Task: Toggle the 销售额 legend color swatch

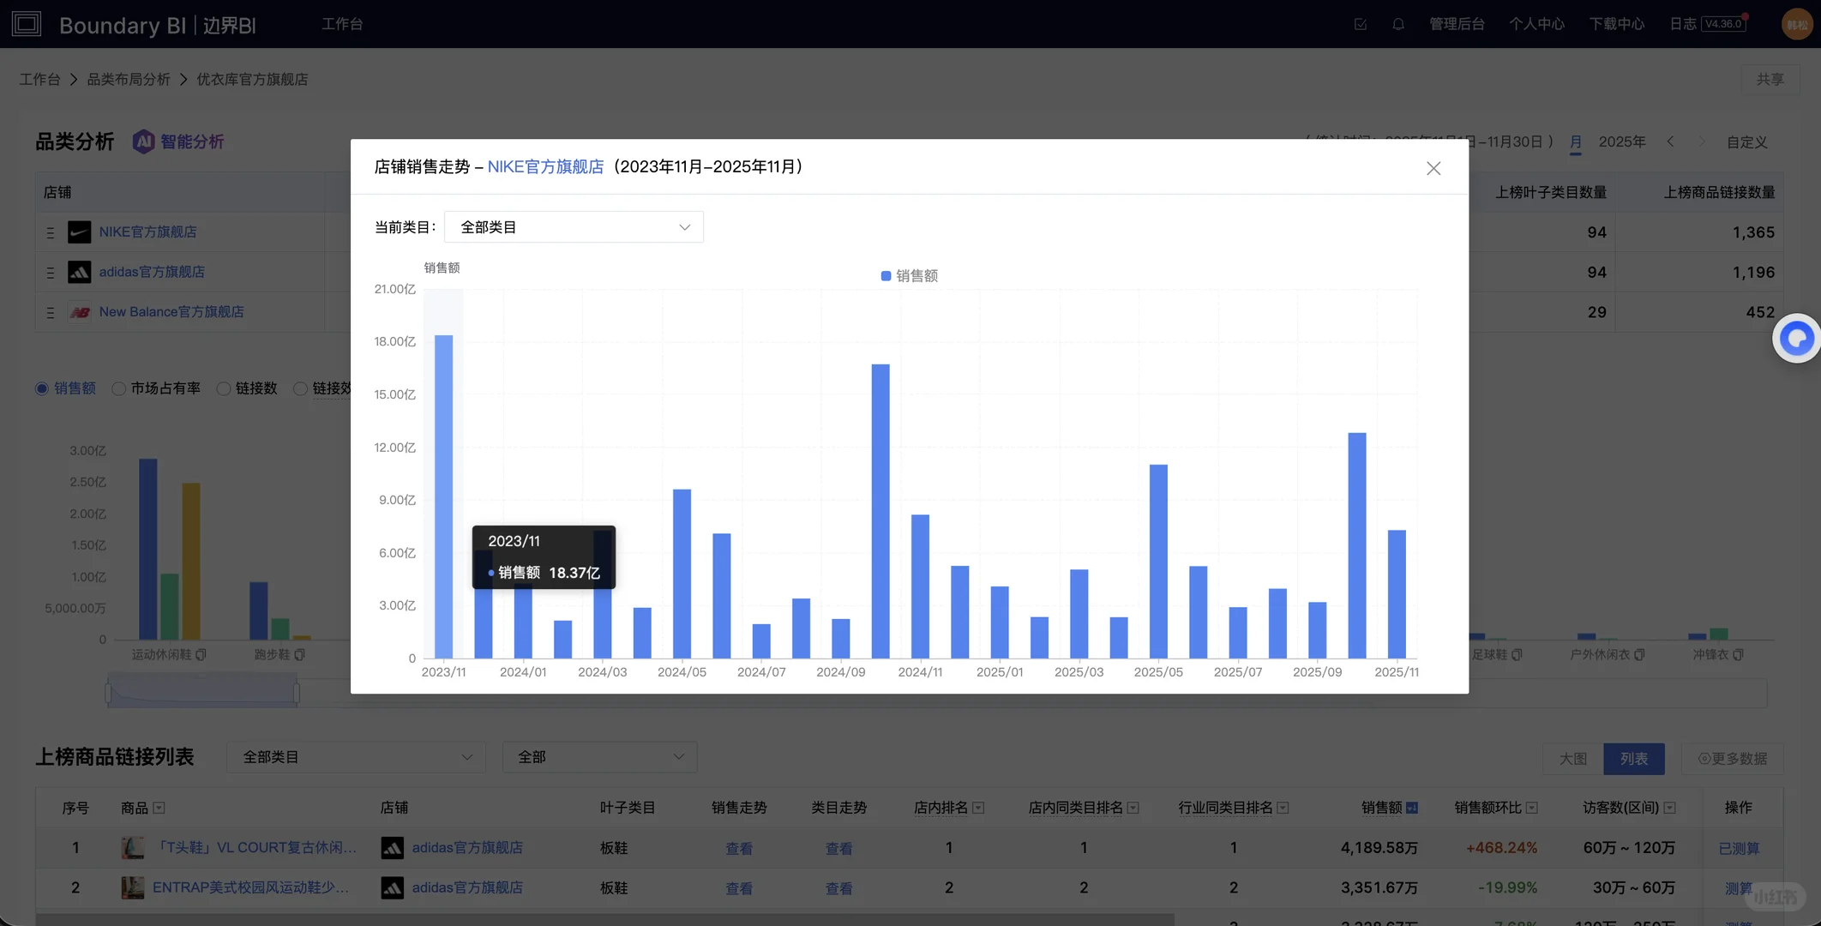Action: click(886, 276)
